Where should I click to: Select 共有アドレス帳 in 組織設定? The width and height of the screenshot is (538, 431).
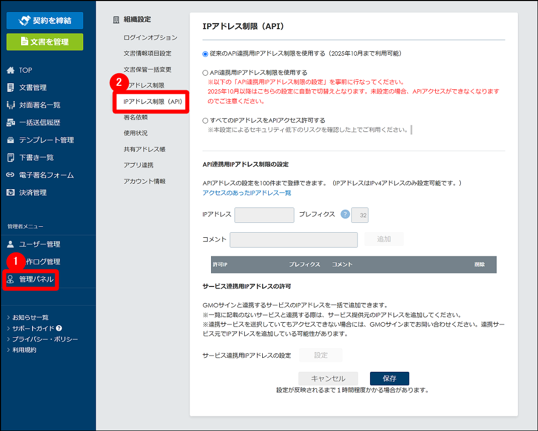[144, 149]
